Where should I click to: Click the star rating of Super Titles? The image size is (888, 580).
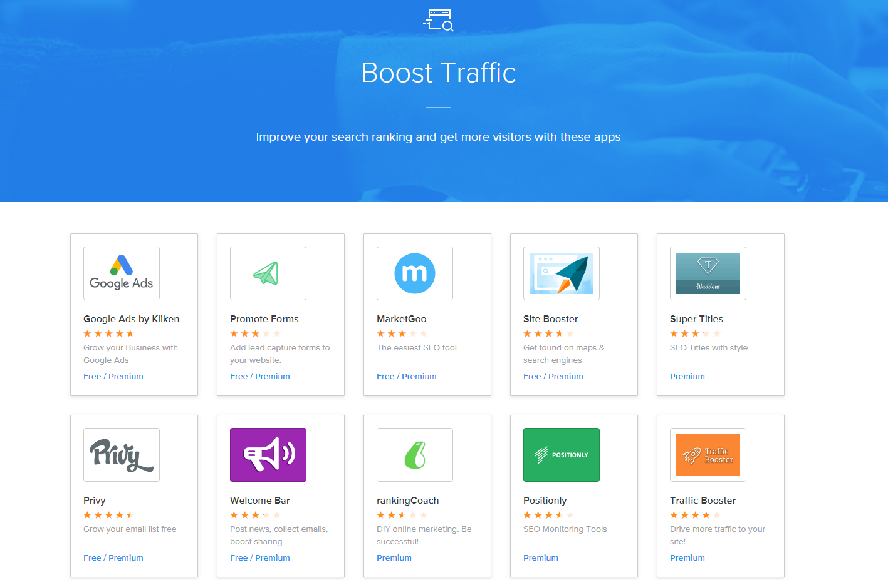coord(696,333)
